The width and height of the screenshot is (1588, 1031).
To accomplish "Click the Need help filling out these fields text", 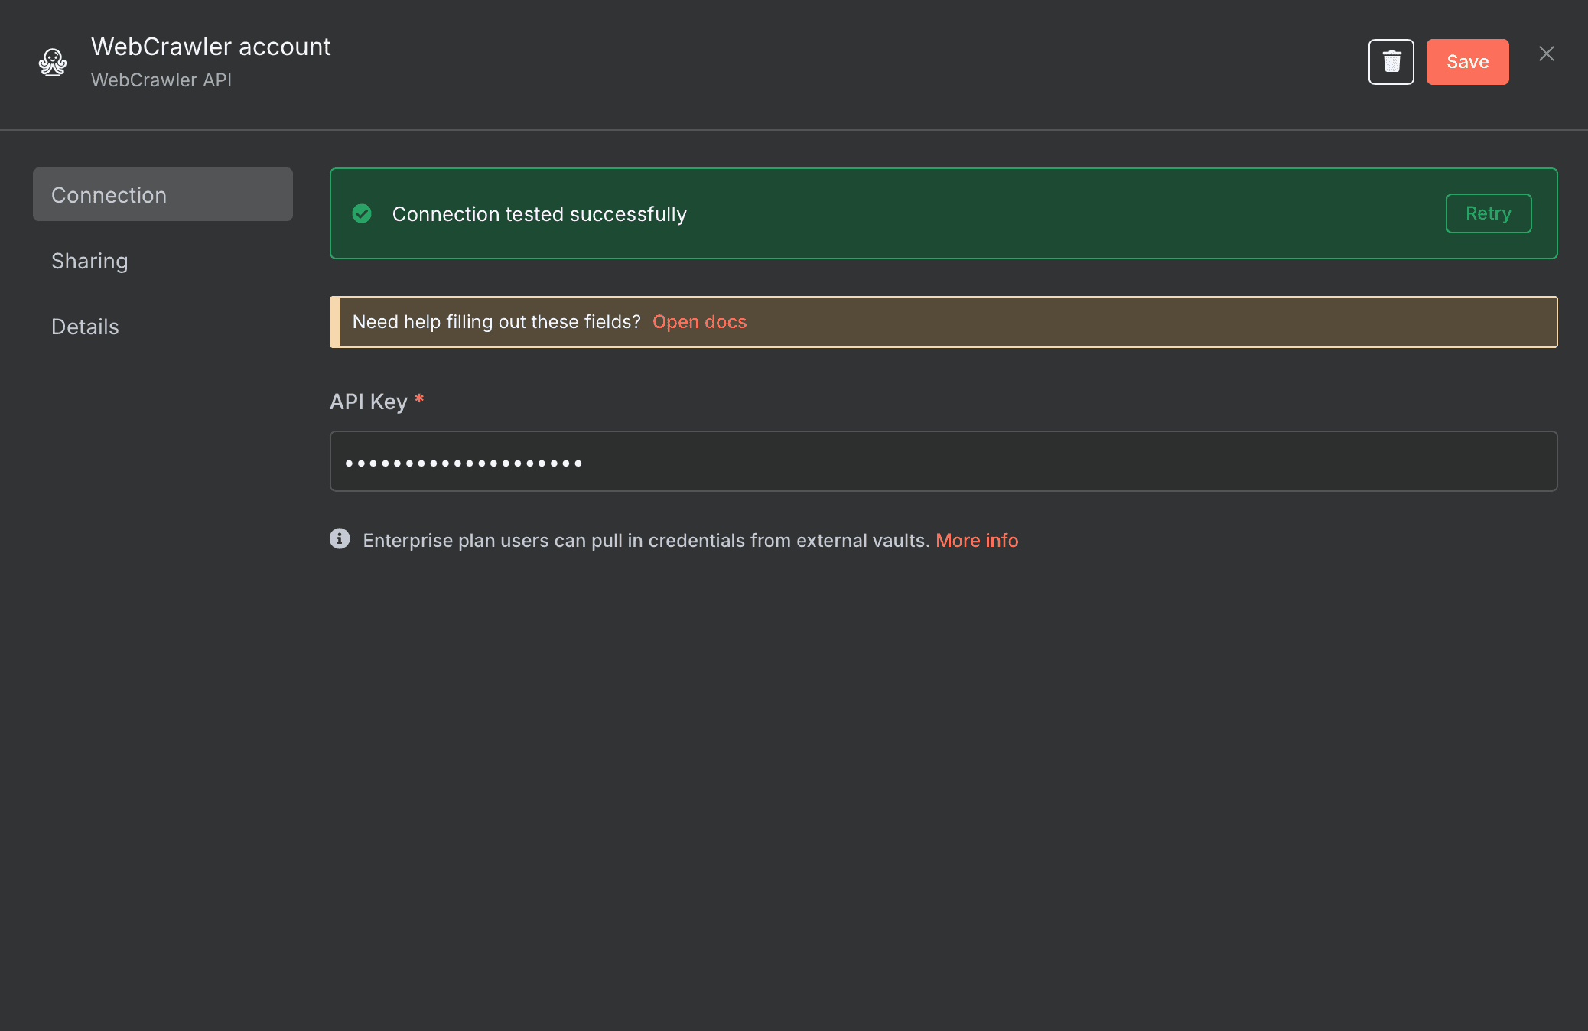I will 496,322.
